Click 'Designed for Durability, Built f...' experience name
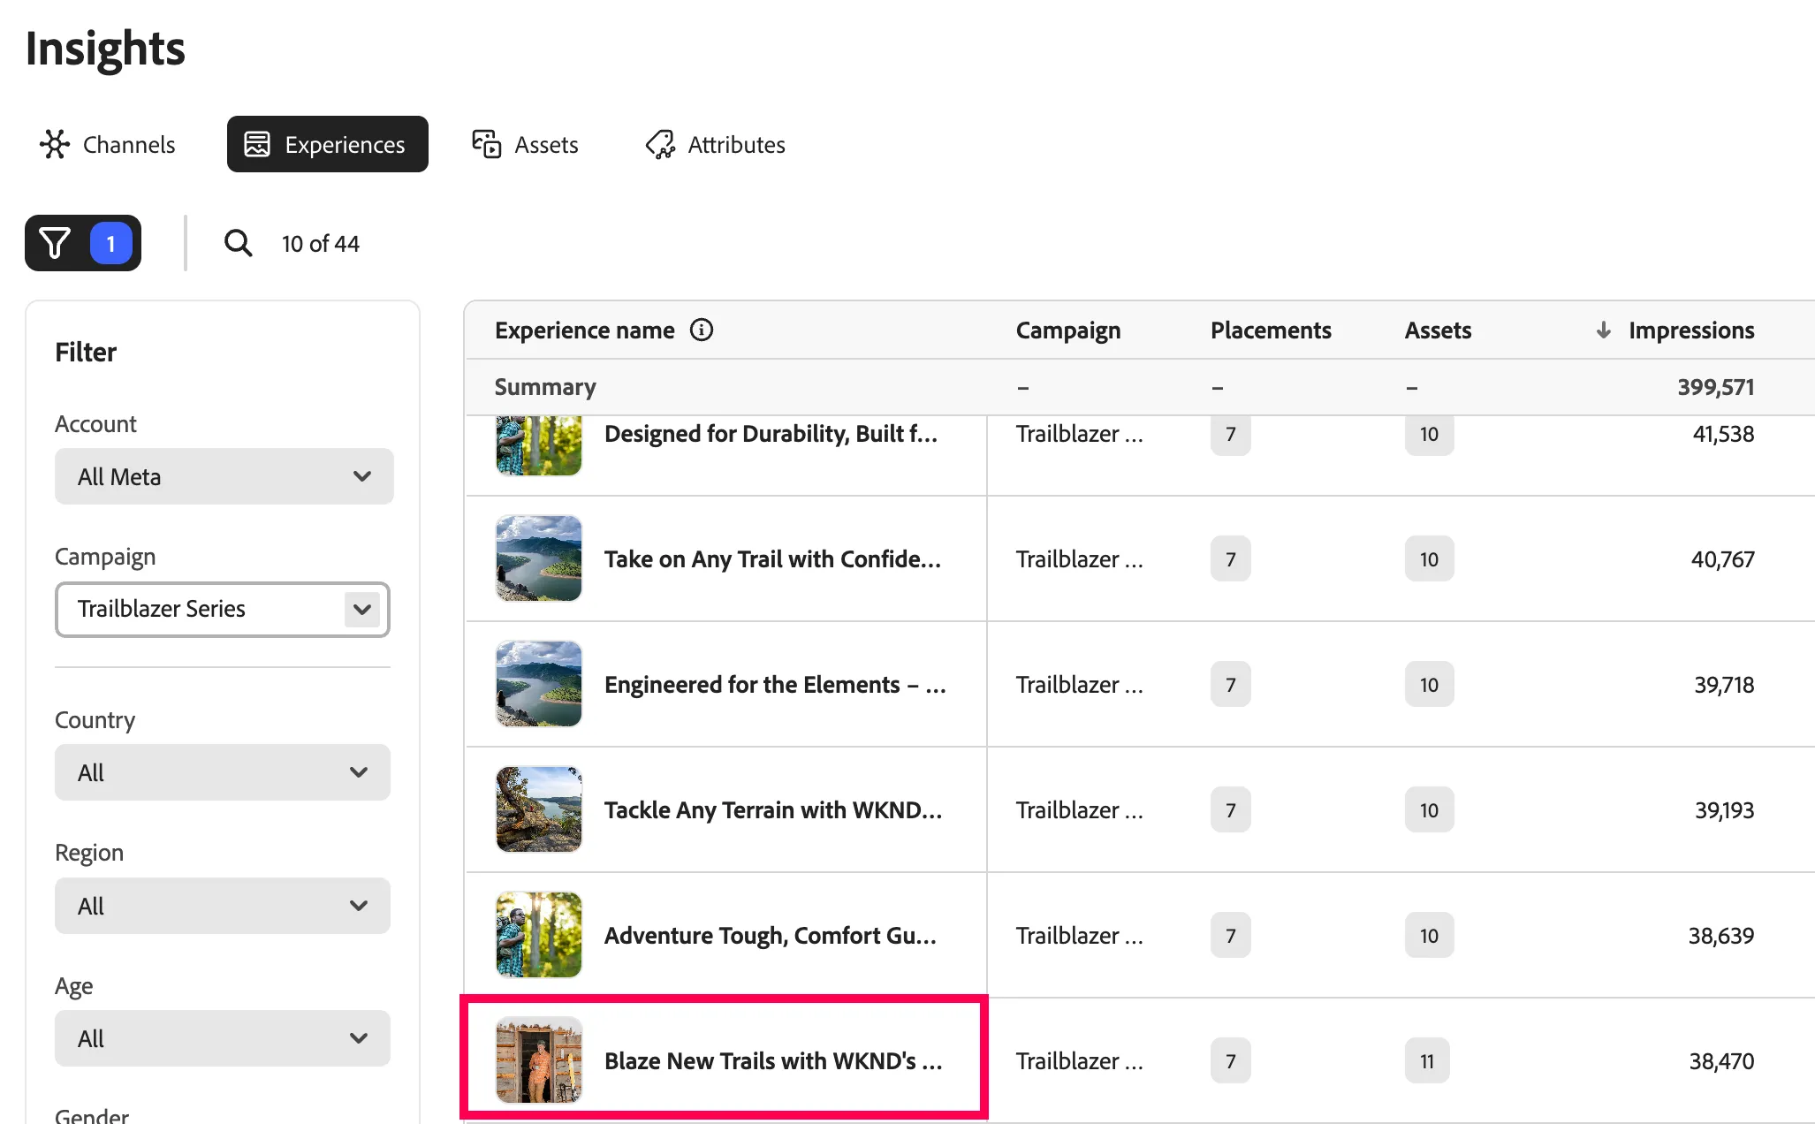Image resolution: width=1815 pixels, height=1124 pixels. (x=771, y=434)
